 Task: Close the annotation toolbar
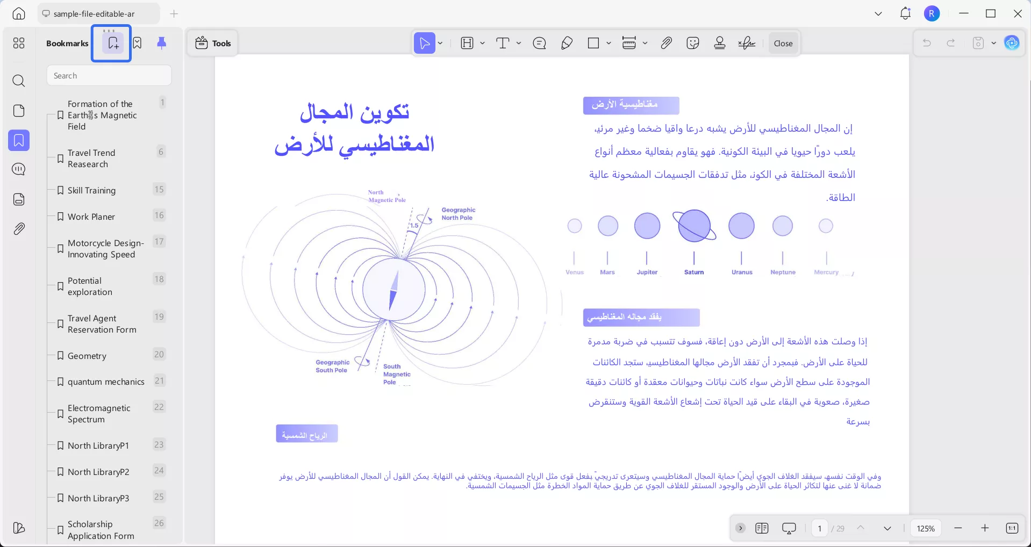pyautogui.click(x=783, y=43)
